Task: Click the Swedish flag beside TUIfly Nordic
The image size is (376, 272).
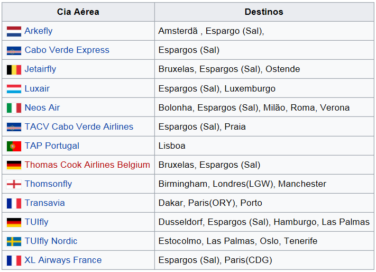Action: 14,241
